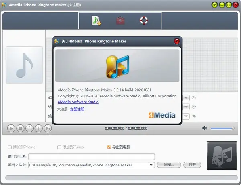Image resolution: width=241 pixels, height=185 pixels.
Task: Close the About 4Media dialog
Action: pyautogui.click(x=177, y=41)
